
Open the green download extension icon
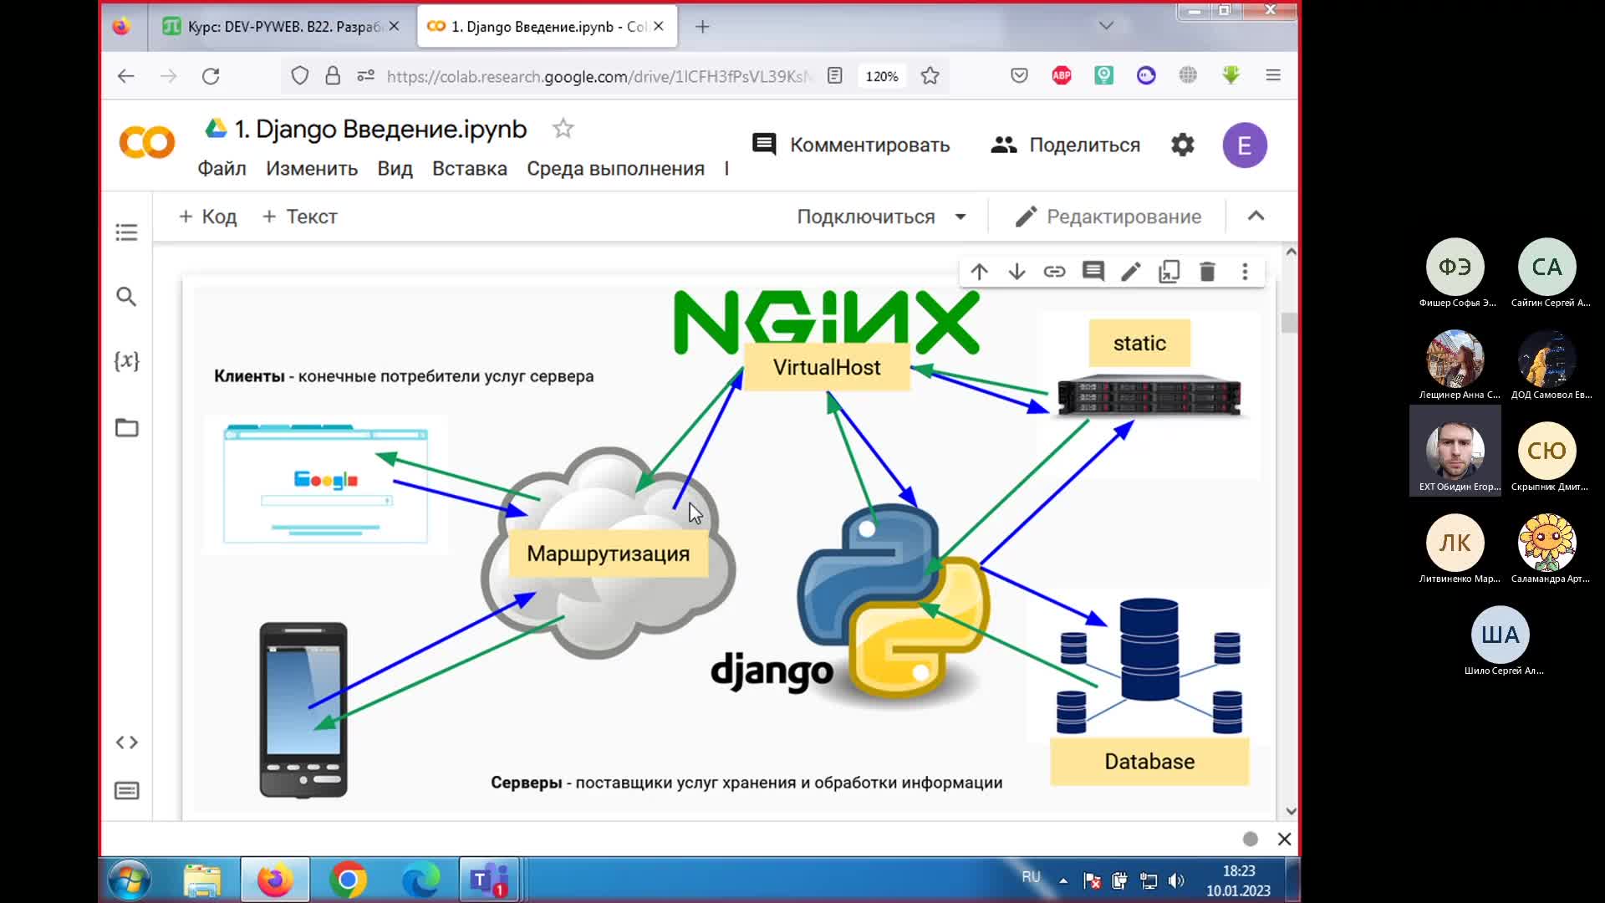point(1230,76)
